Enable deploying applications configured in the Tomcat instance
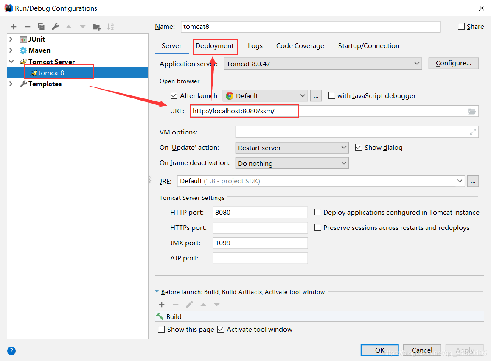491x361 pixels. [318, 212]
